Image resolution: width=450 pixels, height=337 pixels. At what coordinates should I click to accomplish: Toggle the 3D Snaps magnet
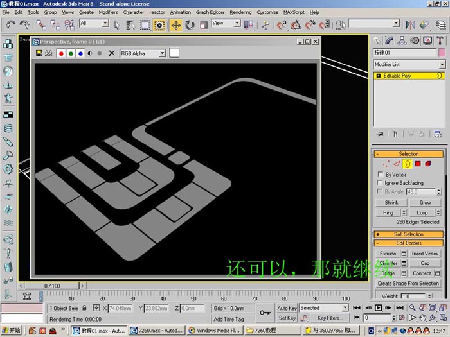coord(282,24)
